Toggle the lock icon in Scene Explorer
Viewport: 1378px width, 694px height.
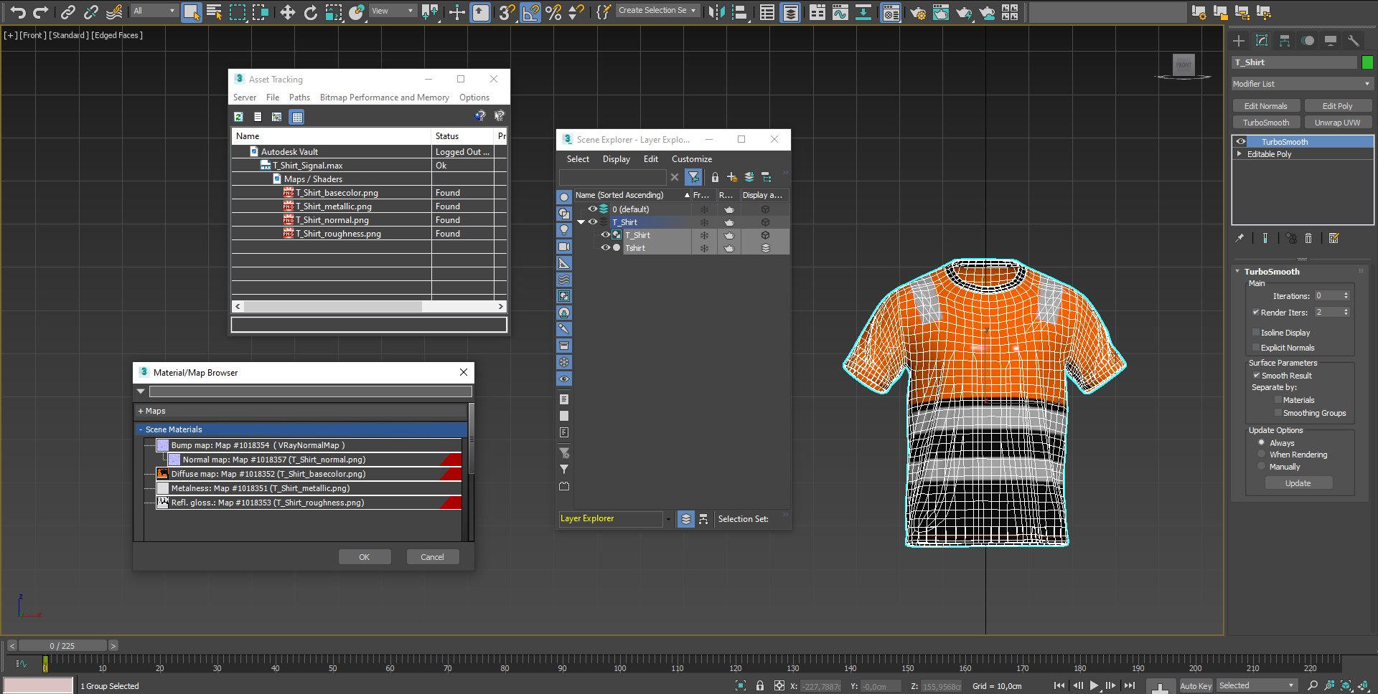pos(715,177)
